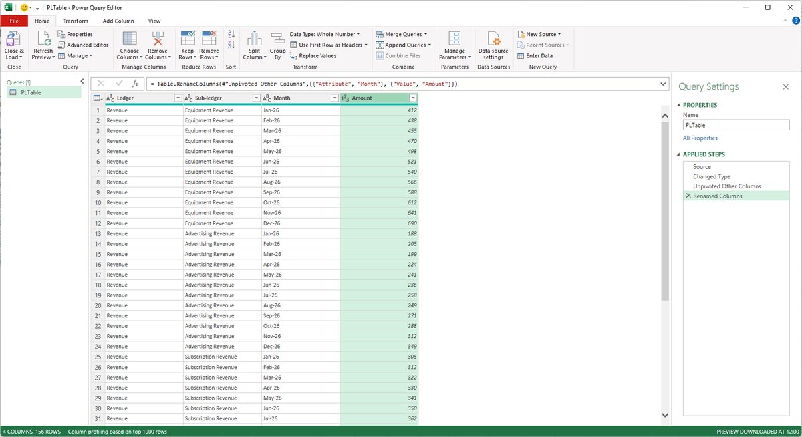Click Replace Values in the Transform group
The image size is (802, 437).
(x=313, y=56)
